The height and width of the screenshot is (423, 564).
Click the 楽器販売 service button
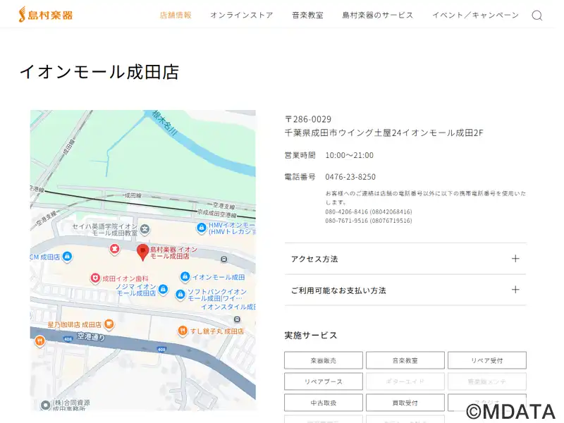(x=324, y=360)
